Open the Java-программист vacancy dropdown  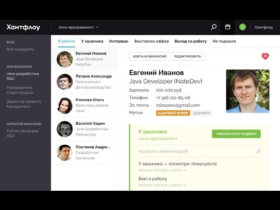(x=78, y=27)
